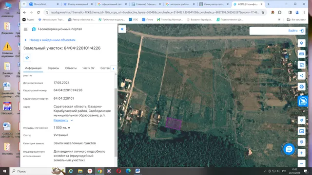This screenshot has width=312, height=175.
Task: Zoom in the map with the plus button
Action: tap(301, 153)
